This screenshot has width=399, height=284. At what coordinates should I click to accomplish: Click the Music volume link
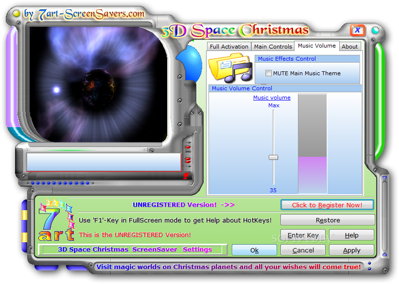[x=272, y=98]
